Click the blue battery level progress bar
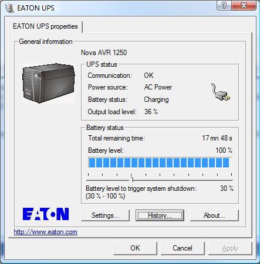Image resolution: width=260 pixels, height=264 pixels. tap(160, 163)
